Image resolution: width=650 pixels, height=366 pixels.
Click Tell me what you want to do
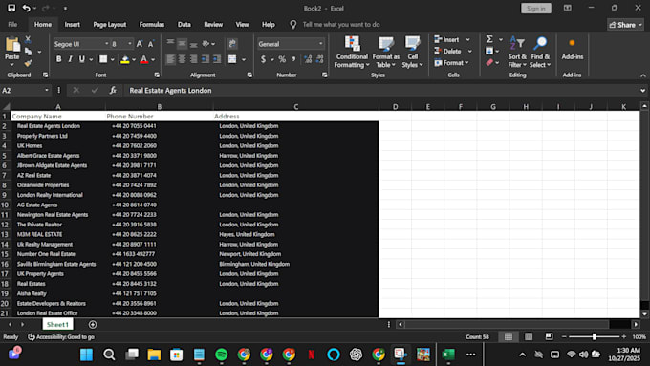(340, 25)
